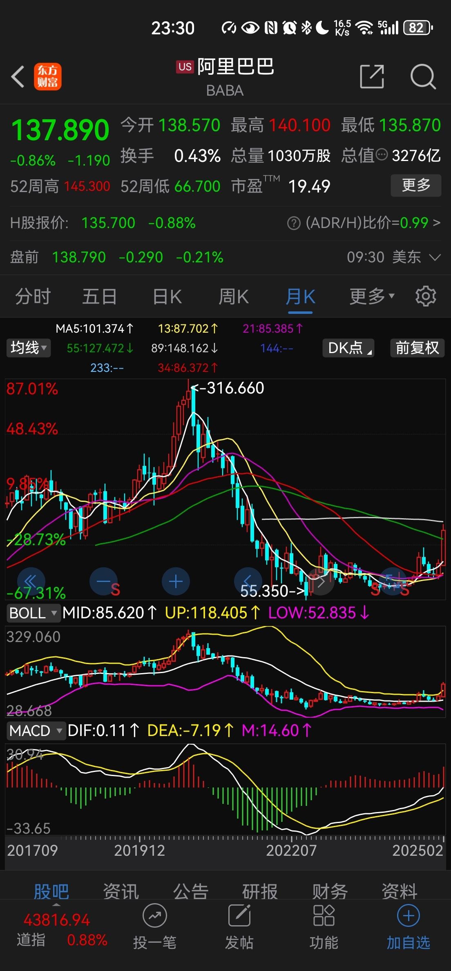Shift chart left one step
The height and width of the screenshot is (971, 451).
pyautogui.click(x=248, y=581)
